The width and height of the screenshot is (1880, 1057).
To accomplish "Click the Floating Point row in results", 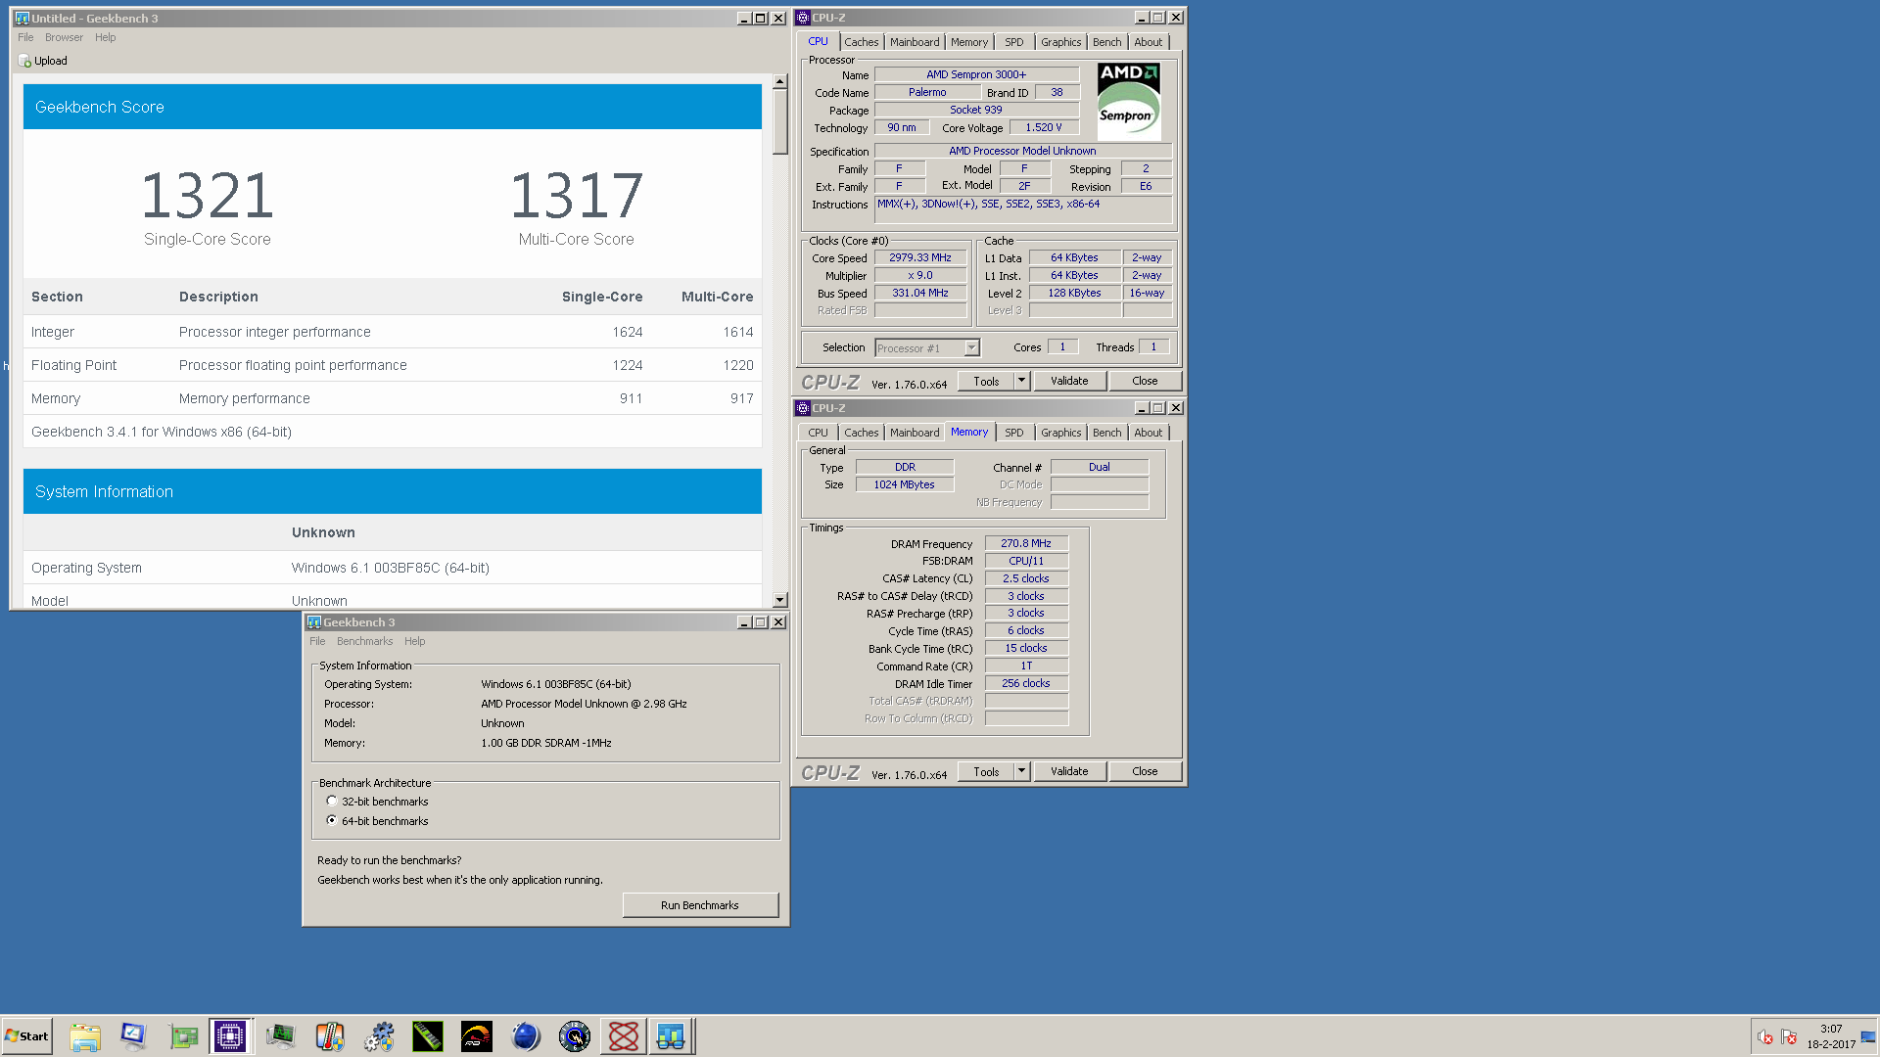I will point(392,365).
